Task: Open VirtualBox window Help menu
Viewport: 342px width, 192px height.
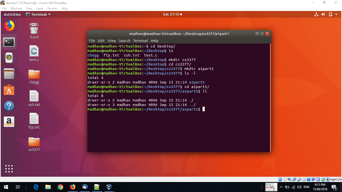Action: [64, 8]
